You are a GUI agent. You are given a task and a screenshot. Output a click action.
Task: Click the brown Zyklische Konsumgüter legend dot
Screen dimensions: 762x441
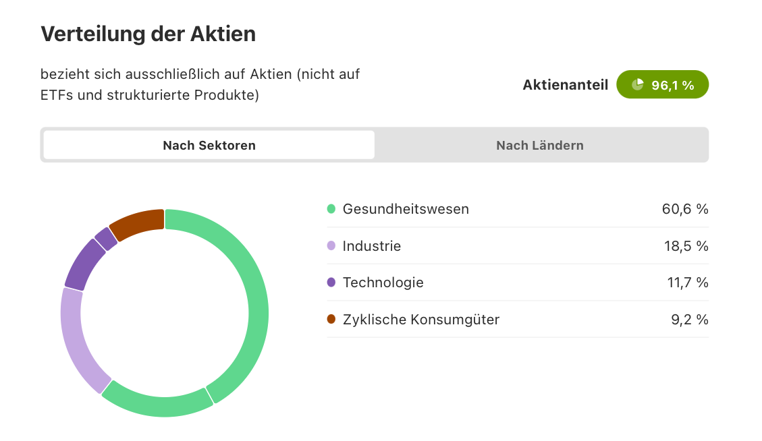(x=331, y=319)
